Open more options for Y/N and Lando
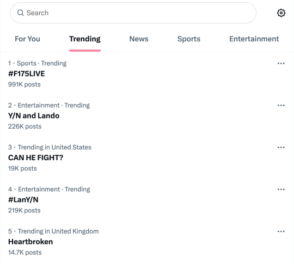294x264 pixels. [x=281, y=105]
